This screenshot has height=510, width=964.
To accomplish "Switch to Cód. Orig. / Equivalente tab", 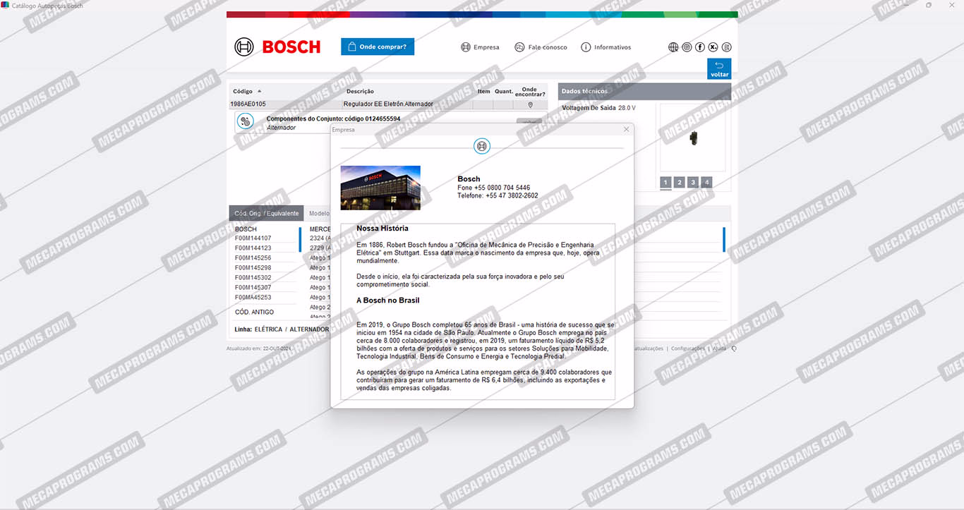I will tap(267, 213).
